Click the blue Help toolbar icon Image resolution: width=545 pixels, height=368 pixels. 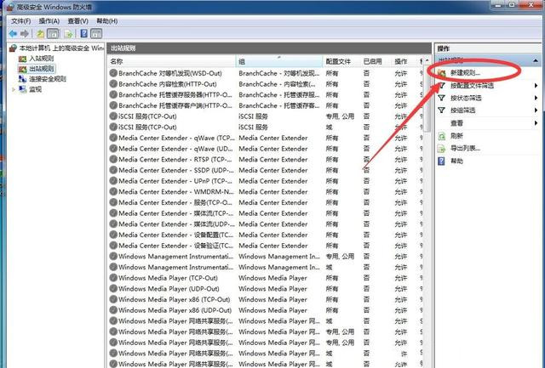click(x=84, y=33)
